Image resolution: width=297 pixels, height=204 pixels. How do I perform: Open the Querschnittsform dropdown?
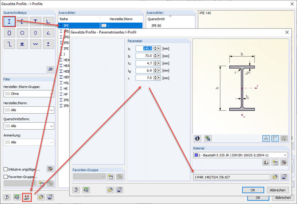pyautogui.click(x=29, y=126)
